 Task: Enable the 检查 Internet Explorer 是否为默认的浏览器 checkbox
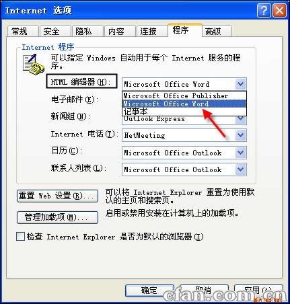20,237
